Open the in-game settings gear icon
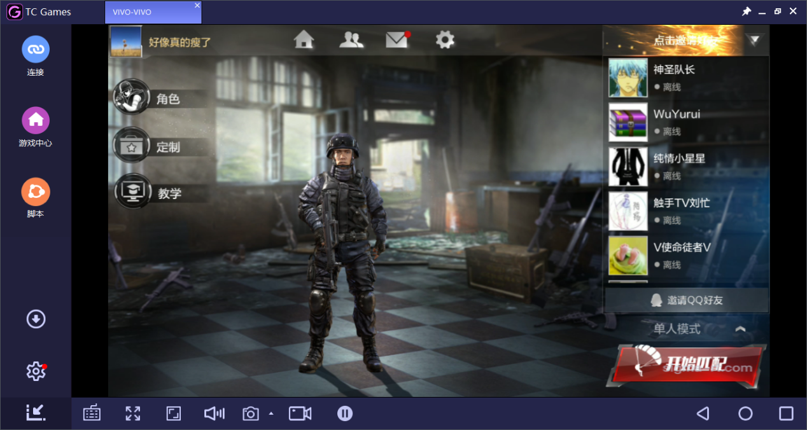Viewport: 807px width, 430px height. pyautogui.click(x=445, y=39)
